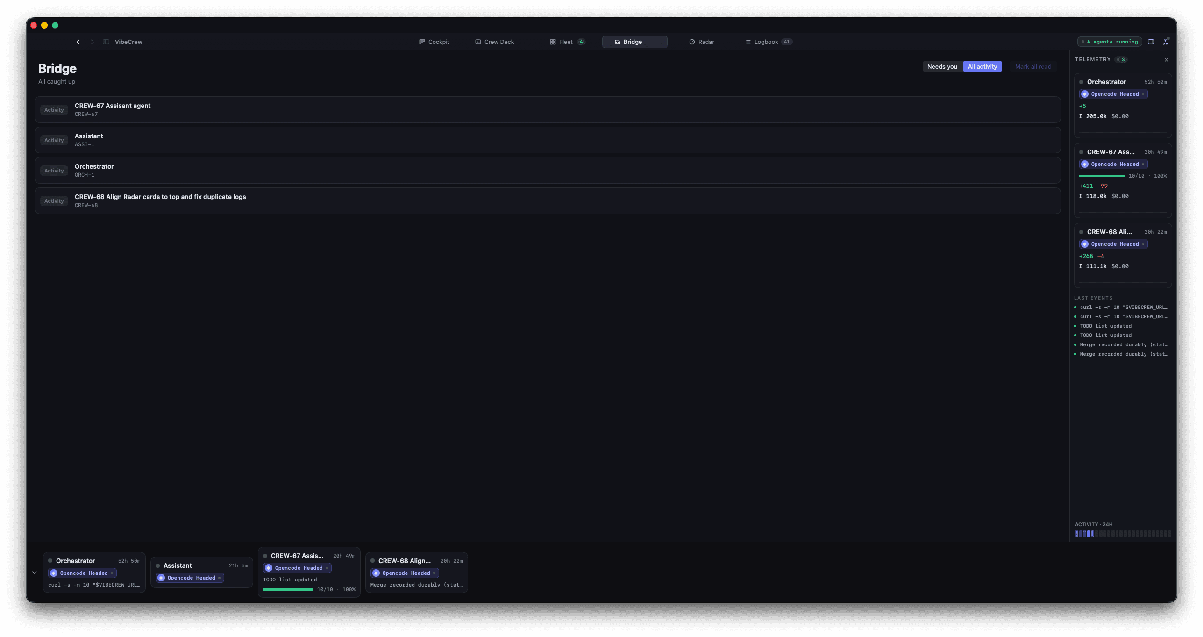This screenshot has height=637, width=1203.
Task: Click Opencode Headed badge in telemetry CREW-67 card
Action: point(1113,164)
